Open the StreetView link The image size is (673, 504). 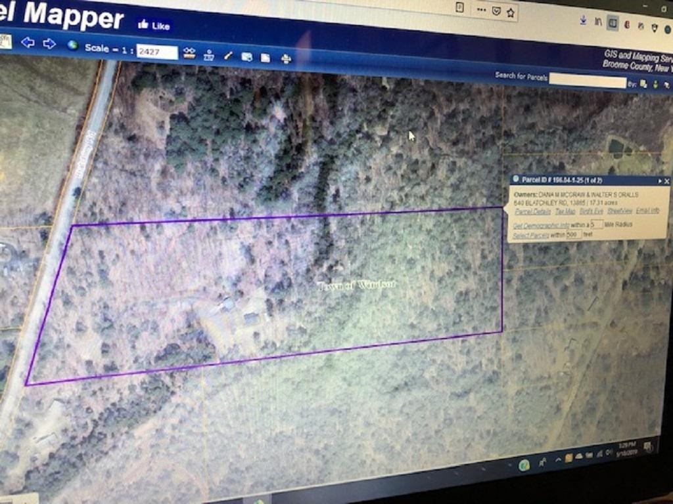pos(619,211)
